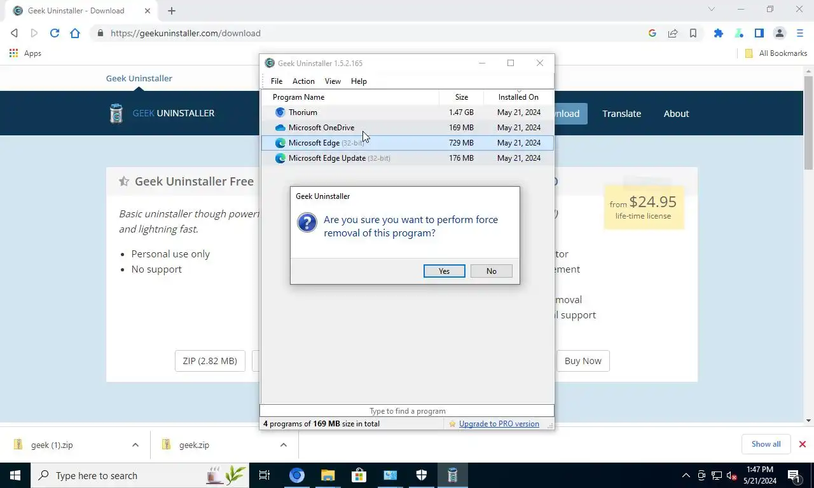
Task: Expand options for geek.zip download
Action: pyautogui.click(x=284, y=445)
